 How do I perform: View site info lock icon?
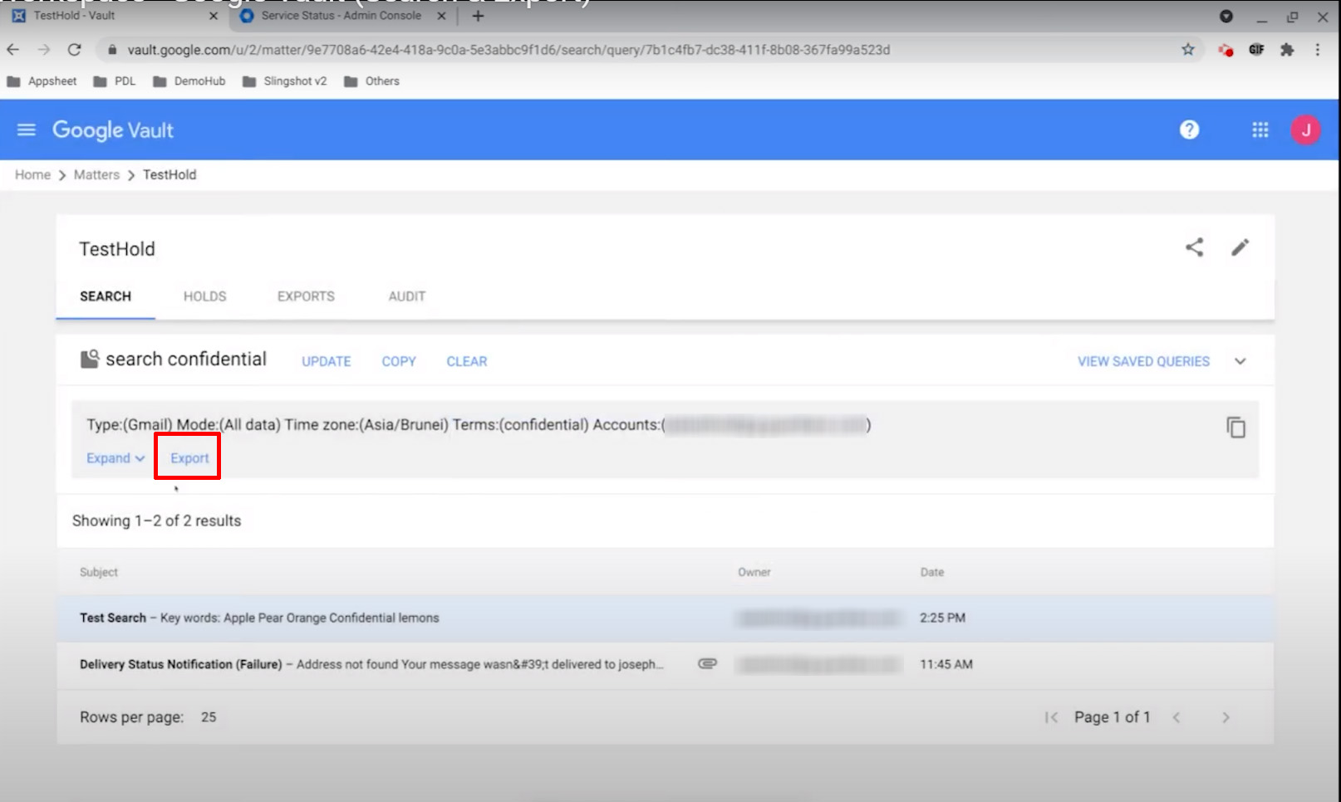112,50
